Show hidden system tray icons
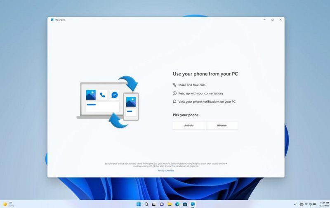Viewport: 330px width, 208px height. click(x=295, y=204)
